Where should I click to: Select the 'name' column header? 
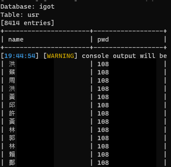click(16, 39)
